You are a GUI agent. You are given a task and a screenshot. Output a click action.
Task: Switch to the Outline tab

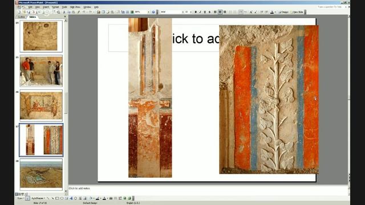tap(21, 17)
